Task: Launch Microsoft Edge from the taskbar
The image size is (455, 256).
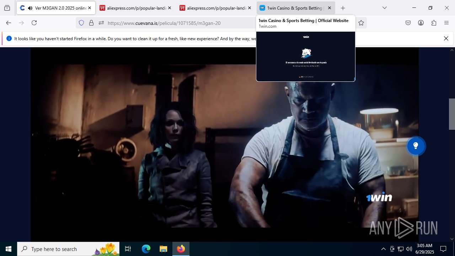Action: (x=146, y=249)
